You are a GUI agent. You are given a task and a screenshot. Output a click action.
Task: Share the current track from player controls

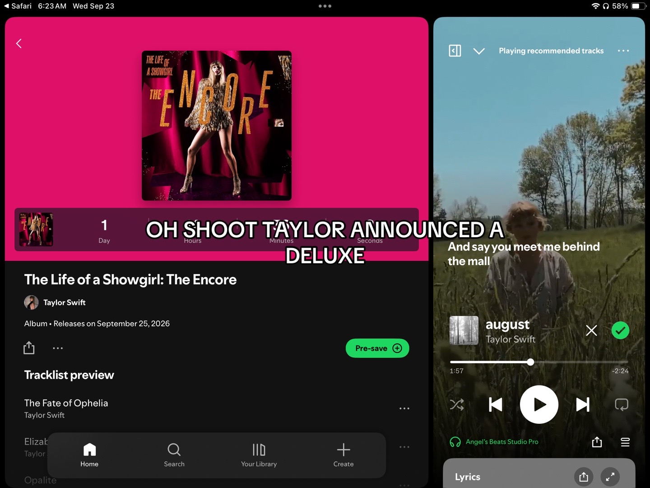pyautogui.click(x=597, y=442)
